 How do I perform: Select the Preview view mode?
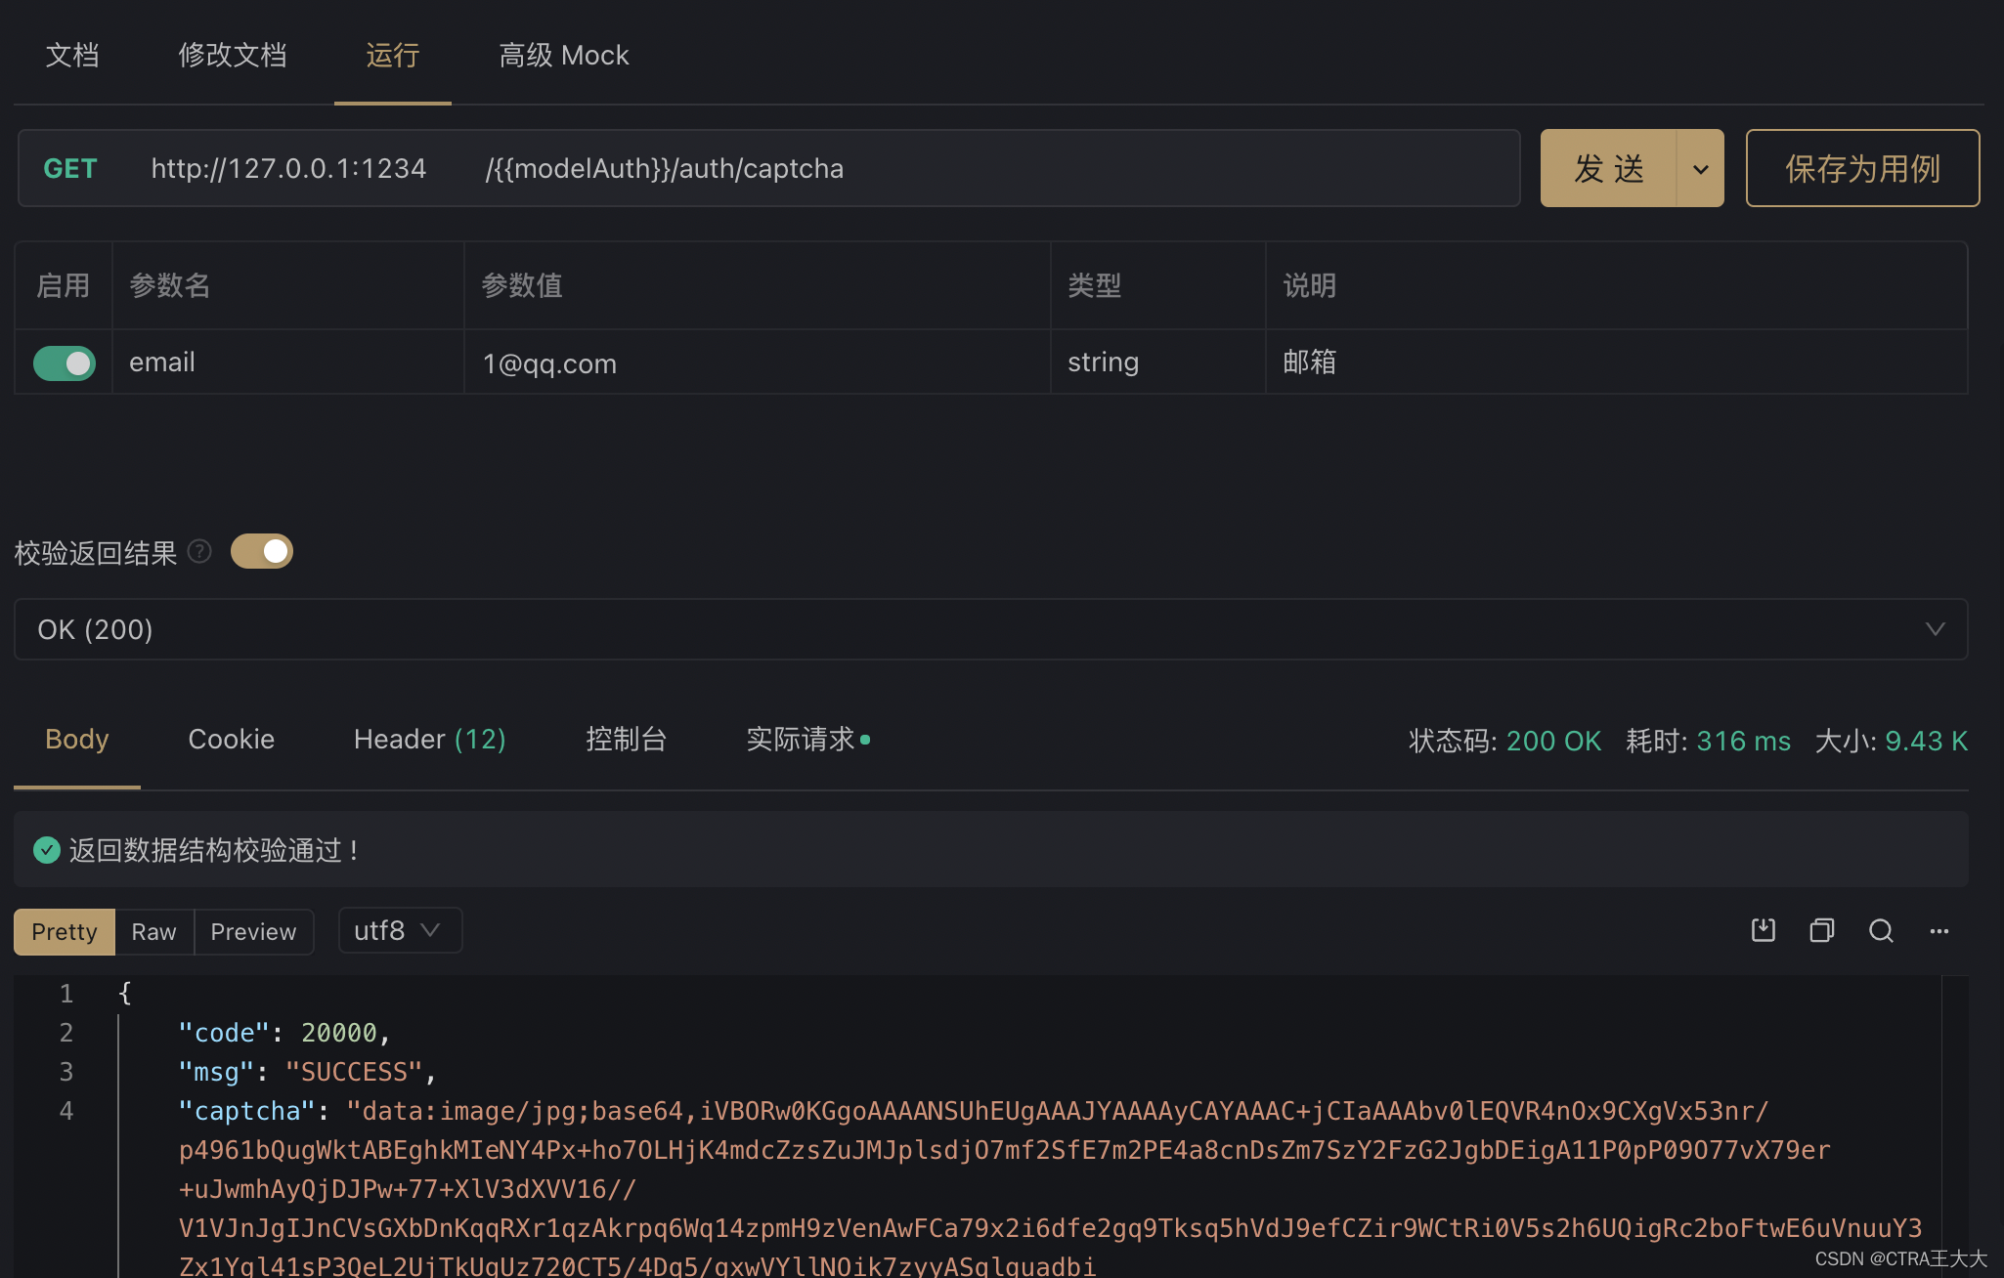253,932
